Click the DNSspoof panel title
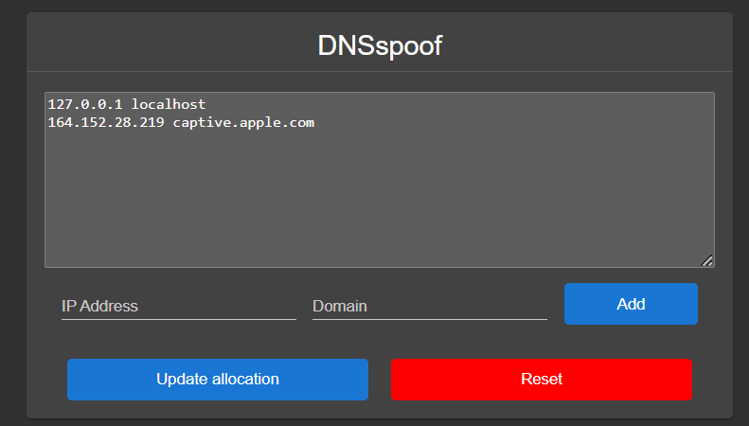This screenshot has width=749, height=426. 379,45
